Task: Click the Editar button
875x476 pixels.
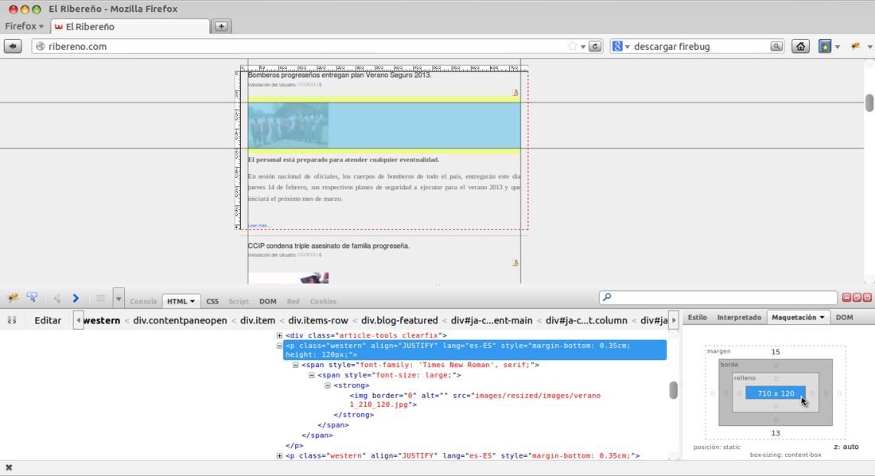Action: [x=48, y=320]
